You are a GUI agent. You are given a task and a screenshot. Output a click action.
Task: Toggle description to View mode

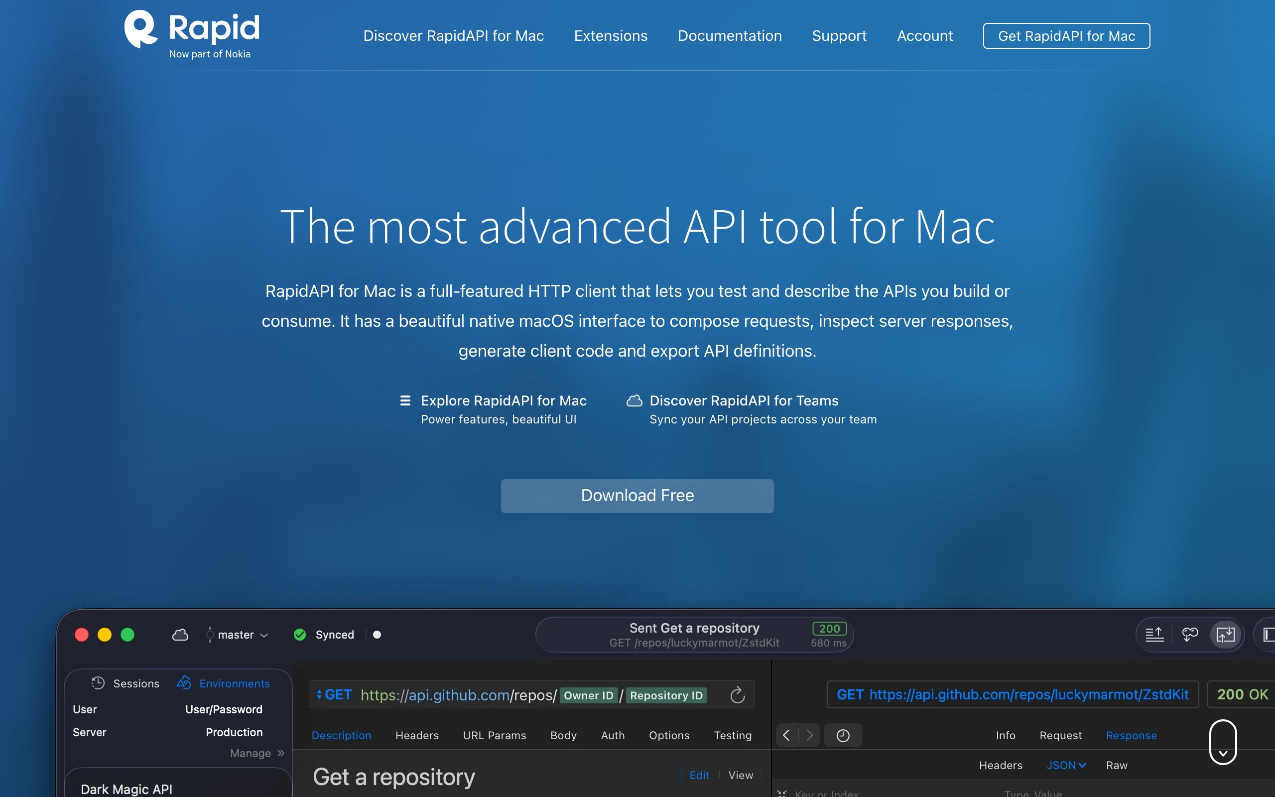click(741, 774)
